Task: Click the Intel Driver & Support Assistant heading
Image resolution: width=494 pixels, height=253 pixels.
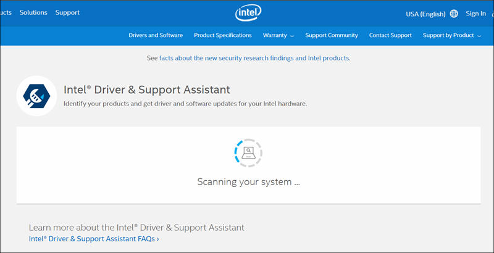Action: [x=147, y=89]
